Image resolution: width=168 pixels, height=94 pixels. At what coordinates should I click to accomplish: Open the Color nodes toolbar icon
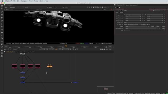[x=2, y=18]
